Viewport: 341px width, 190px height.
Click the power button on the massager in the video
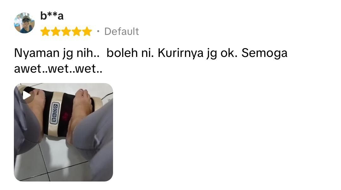(x=56, y=106)
